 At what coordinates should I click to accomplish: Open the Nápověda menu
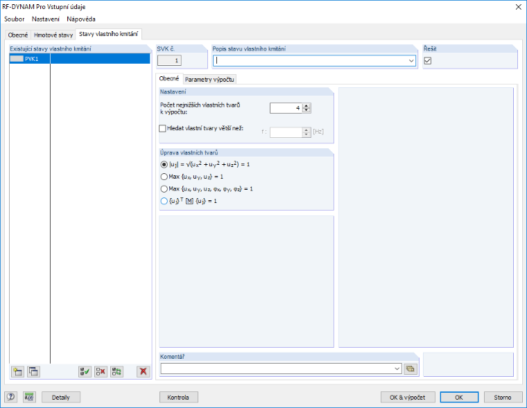pyautogui.click(x=81, y=19)
